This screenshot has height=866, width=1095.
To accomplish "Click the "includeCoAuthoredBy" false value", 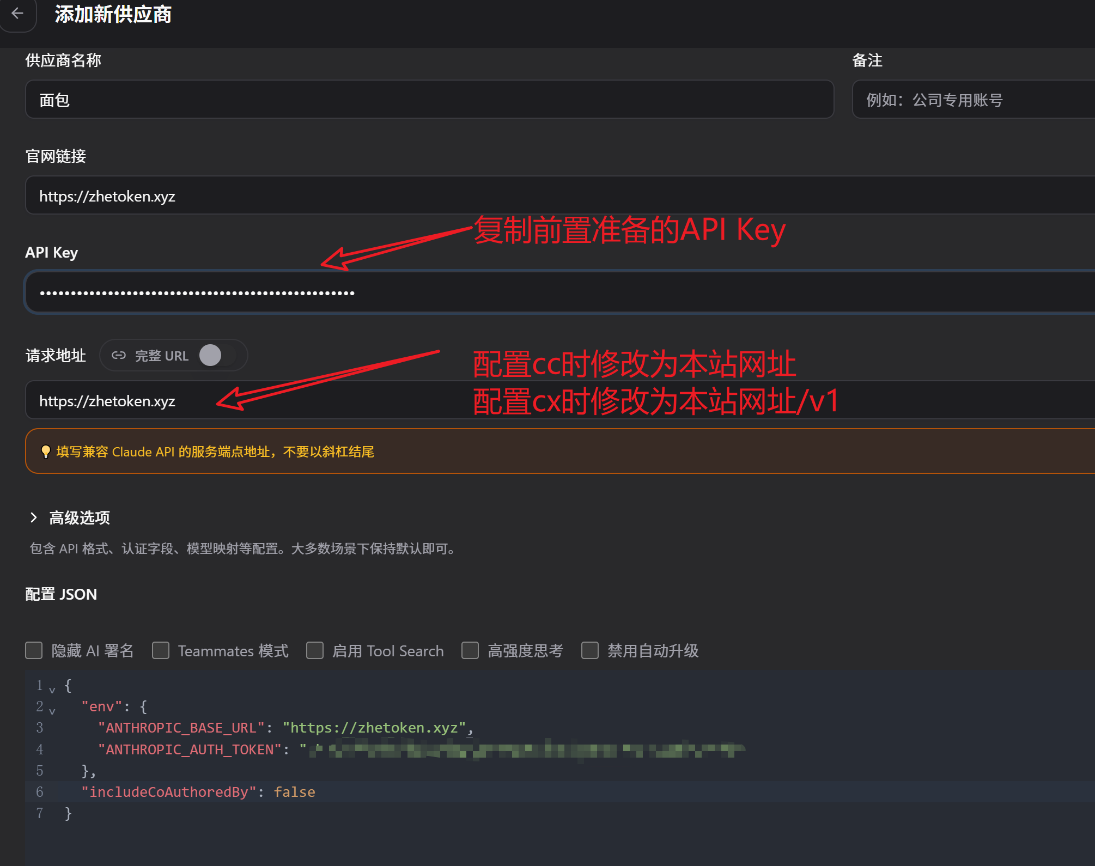I will click(294, 792).
